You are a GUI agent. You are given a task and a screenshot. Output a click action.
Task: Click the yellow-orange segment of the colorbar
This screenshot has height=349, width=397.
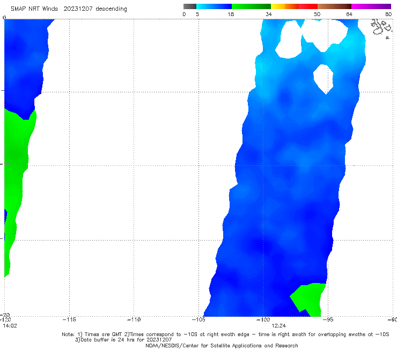pyautogui.click(x=285, y=6)
